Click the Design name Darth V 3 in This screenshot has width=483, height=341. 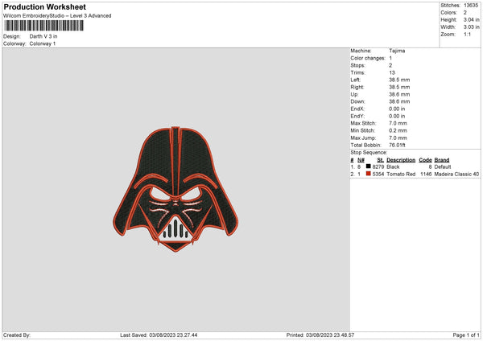(x=43, y=36)
